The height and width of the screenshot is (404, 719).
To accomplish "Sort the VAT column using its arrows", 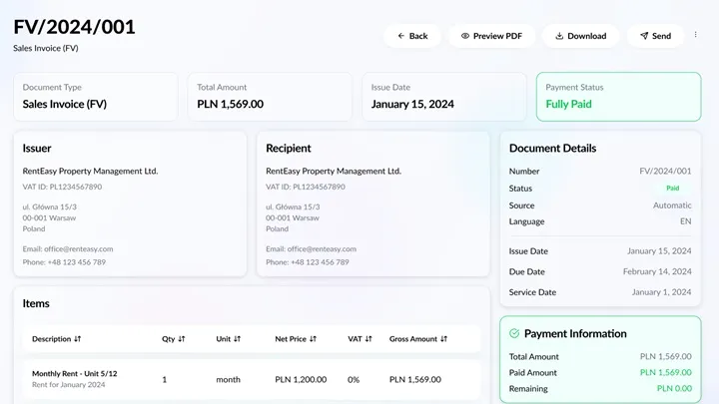I will pyautogui.click(x=365, y=339).
